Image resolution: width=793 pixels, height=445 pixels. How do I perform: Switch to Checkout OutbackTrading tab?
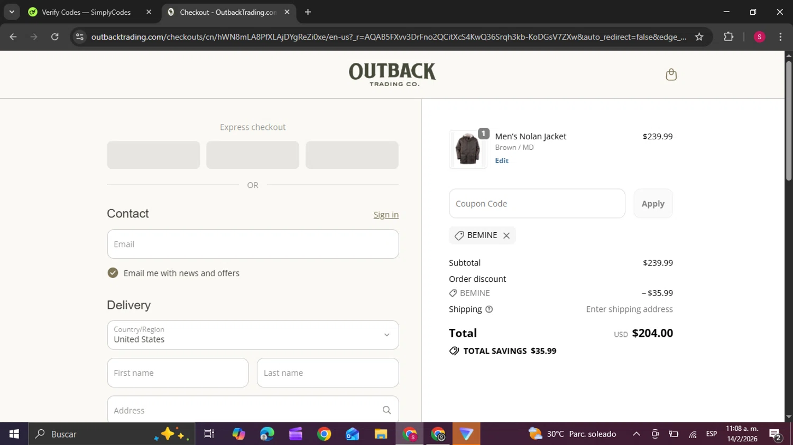227,12
